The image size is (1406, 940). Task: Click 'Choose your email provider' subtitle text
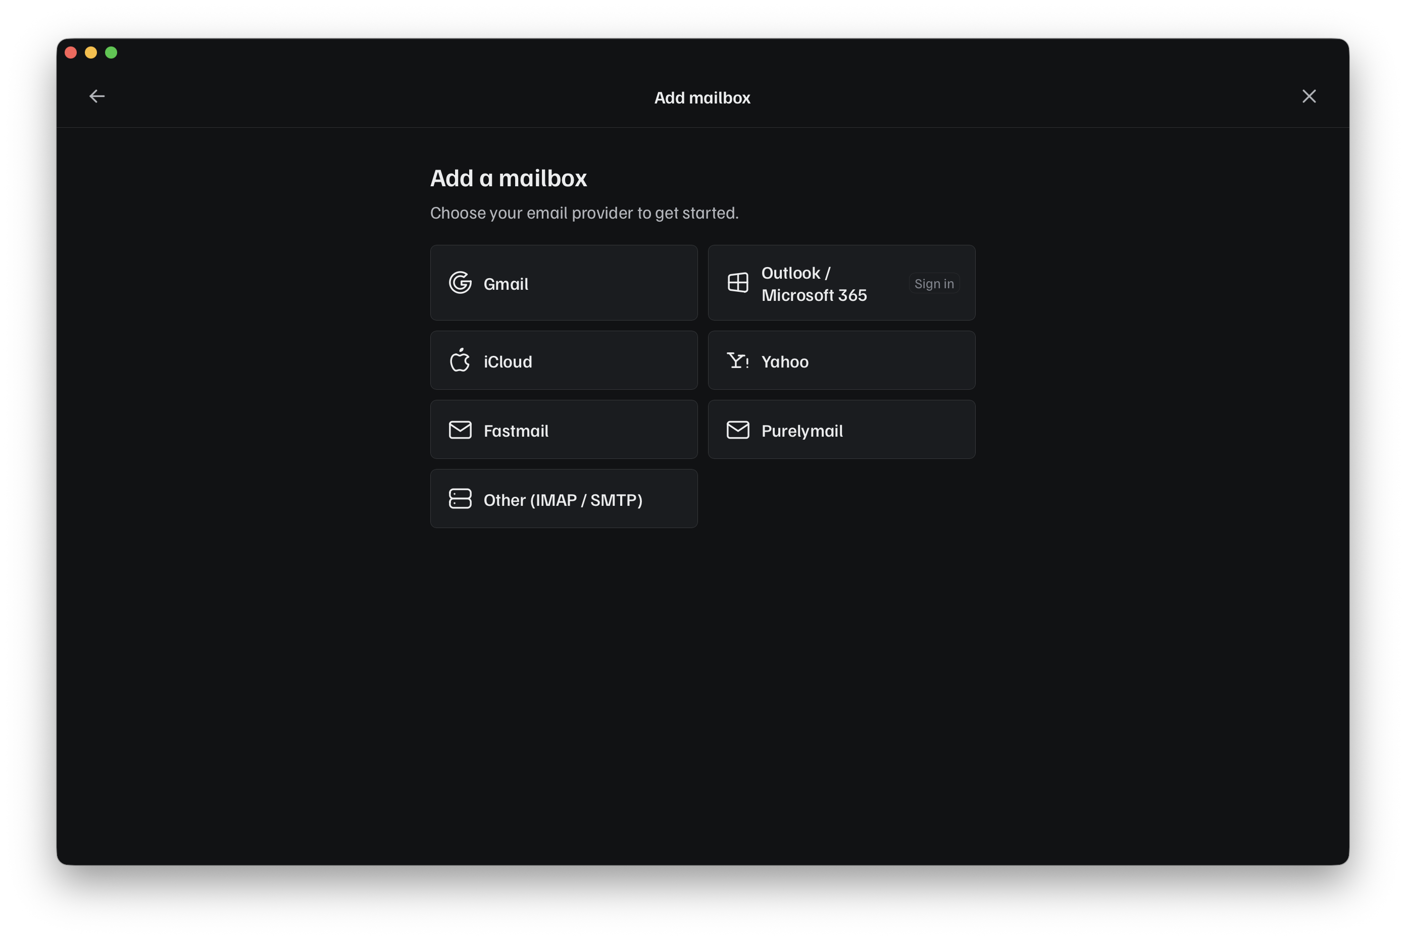(584, 213)
